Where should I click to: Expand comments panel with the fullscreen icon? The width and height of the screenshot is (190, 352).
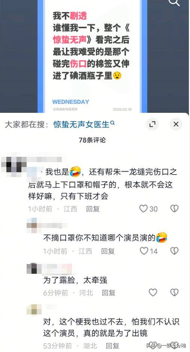pyautogui.click(x=153, y=124)
